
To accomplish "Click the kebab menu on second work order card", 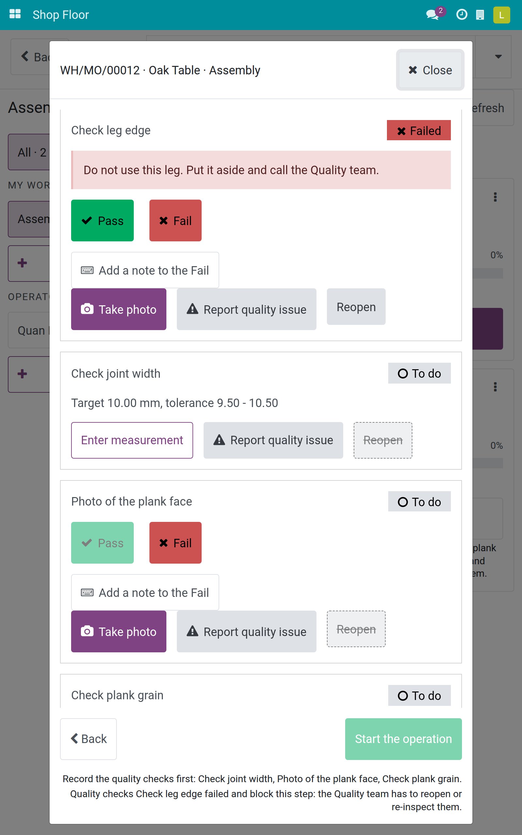I will pyautogui.click(x=496, y=387).
